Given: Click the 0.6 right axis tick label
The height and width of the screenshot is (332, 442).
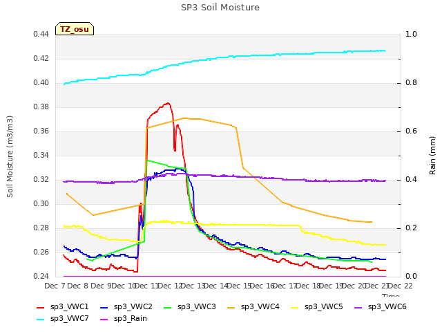Looking at the screenshot, I should point(411,131).
